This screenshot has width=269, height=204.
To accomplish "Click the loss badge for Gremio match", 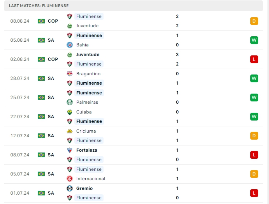I will [254, 193].
